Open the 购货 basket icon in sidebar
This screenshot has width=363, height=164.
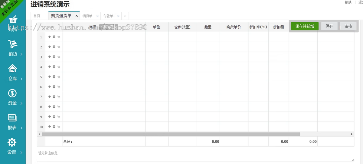coord(13,20)
